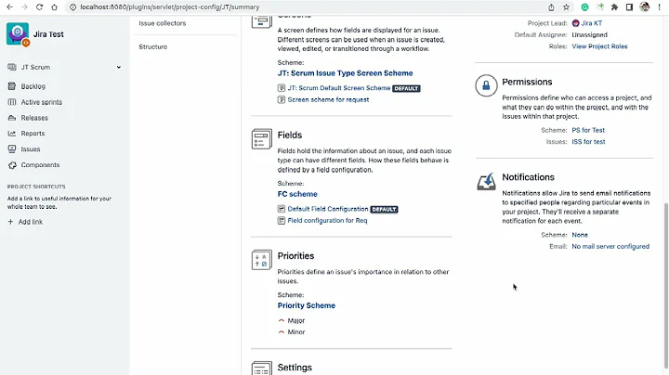669x375 pixels.
Task: Open Default Field Configuration link
Action: click(x=328, y=209)
